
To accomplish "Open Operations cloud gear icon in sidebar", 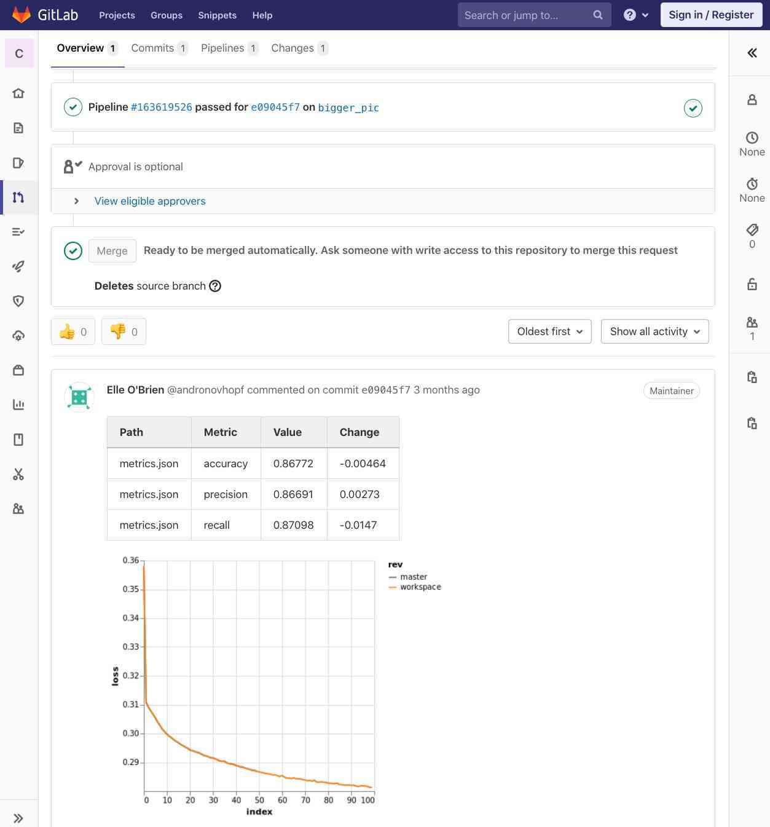I will pos(18,336).
